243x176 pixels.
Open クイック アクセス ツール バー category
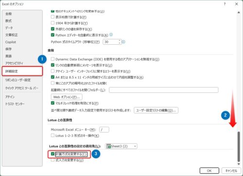pyautogui.click(x=22, y=88)
